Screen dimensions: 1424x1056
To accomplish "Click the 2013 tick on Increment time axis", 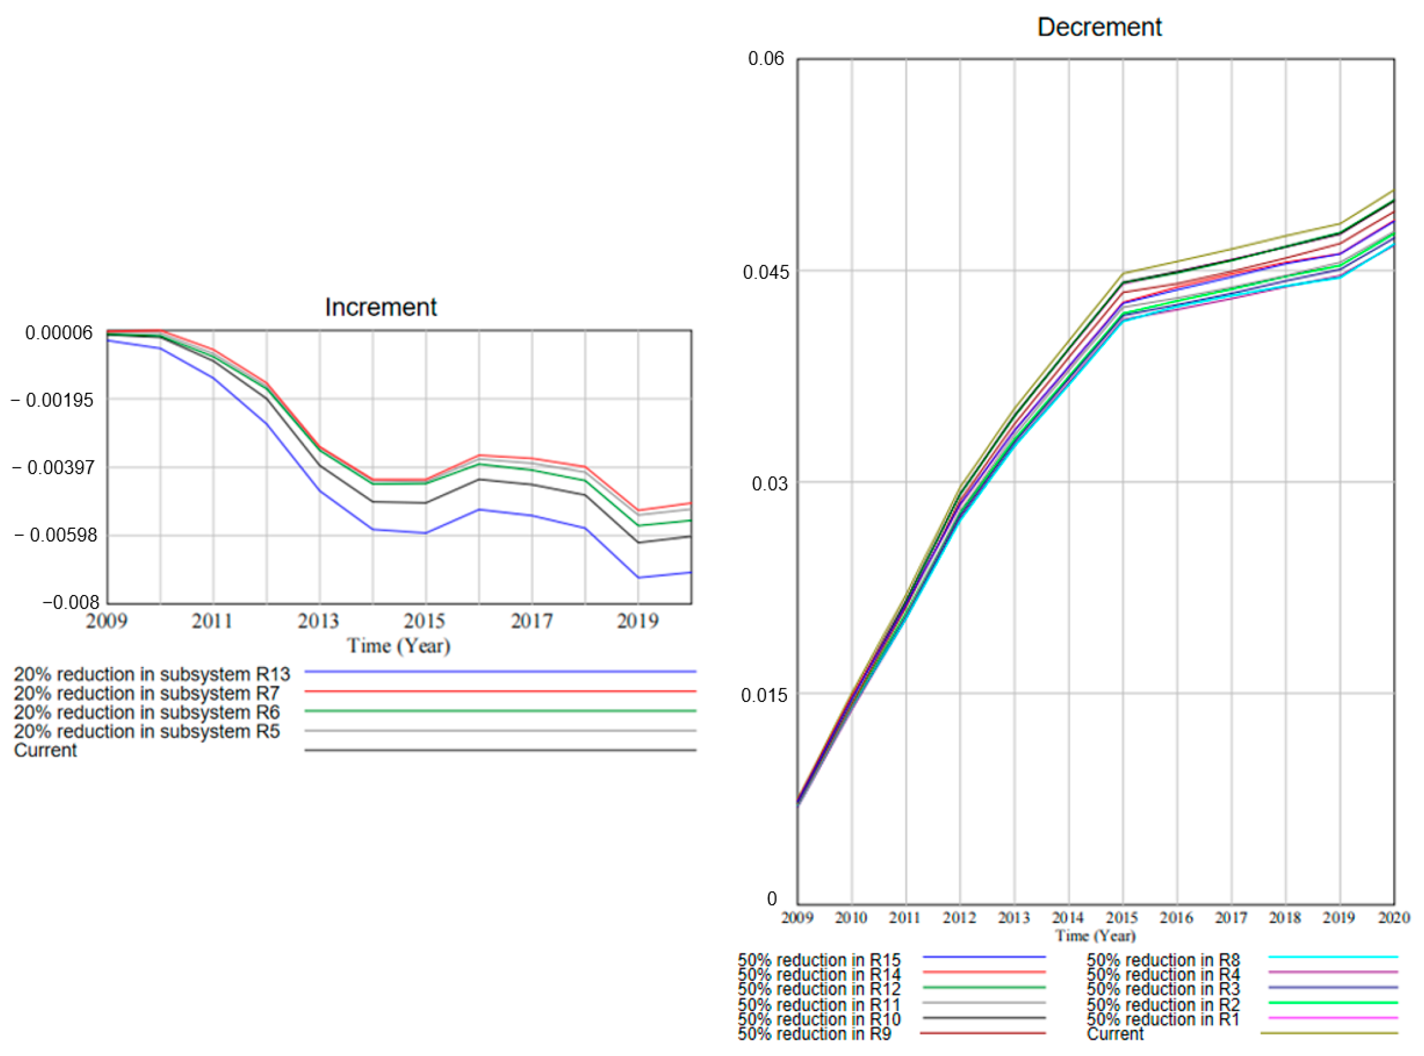I will [319, 621].
